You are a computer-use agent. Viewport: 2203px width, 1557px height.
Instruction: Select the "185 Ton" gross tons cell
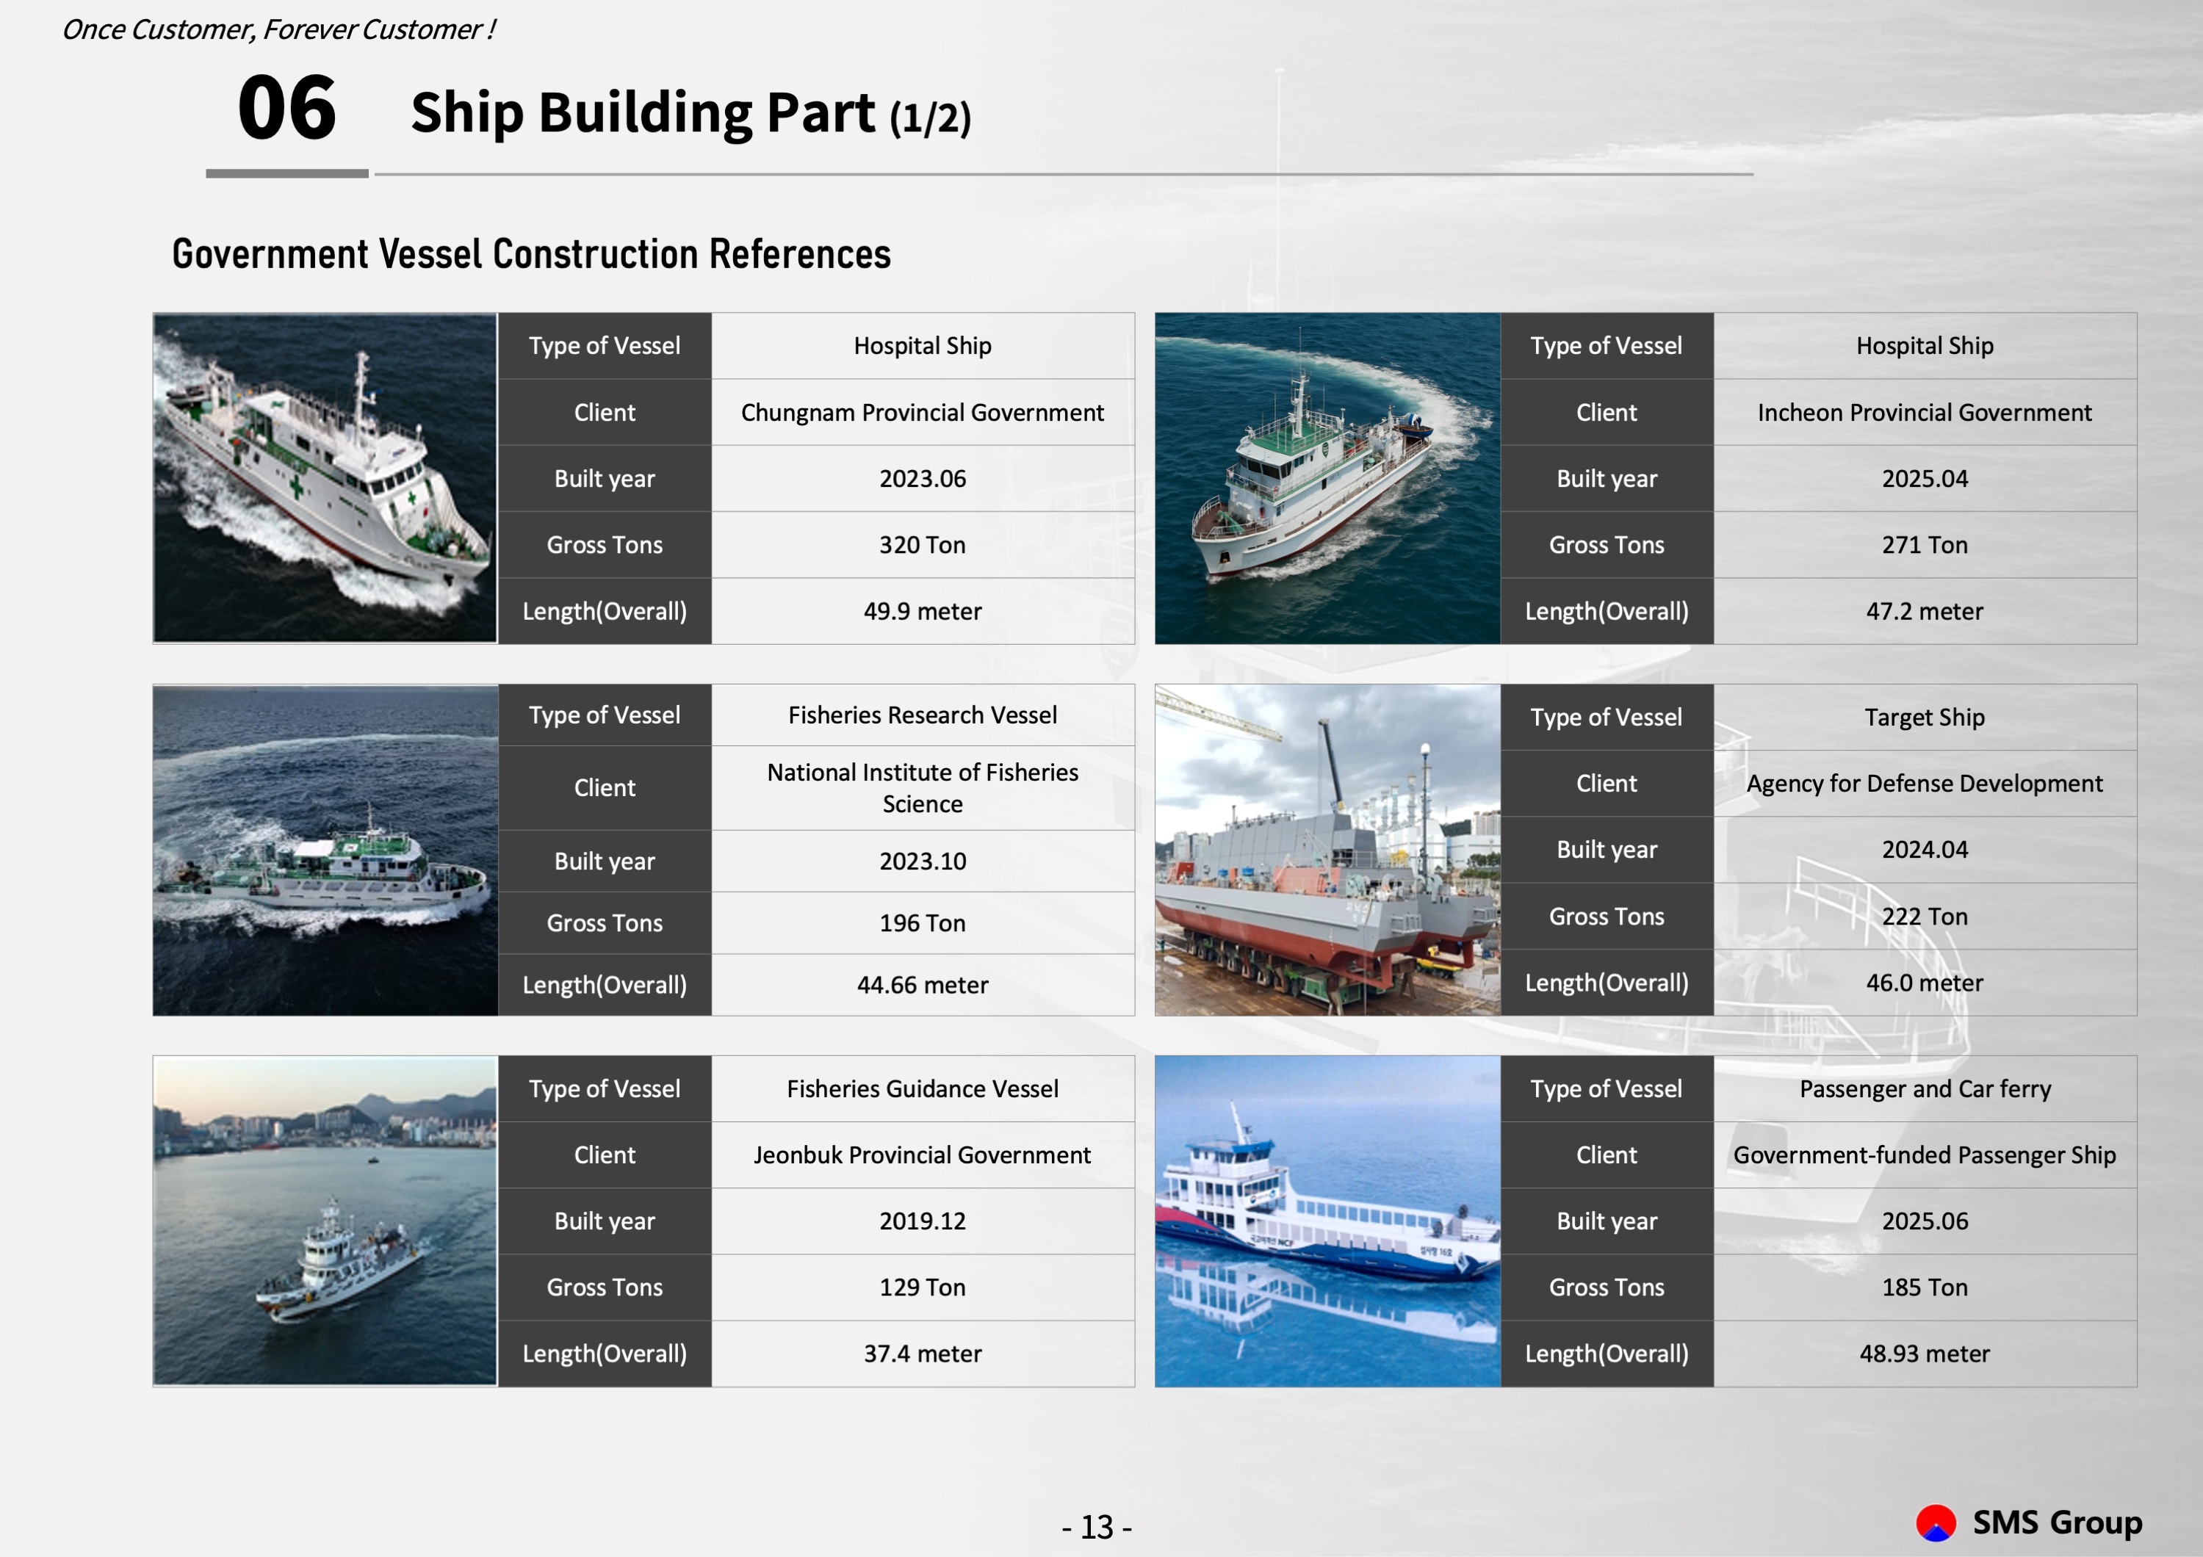coord(1925,1287)
